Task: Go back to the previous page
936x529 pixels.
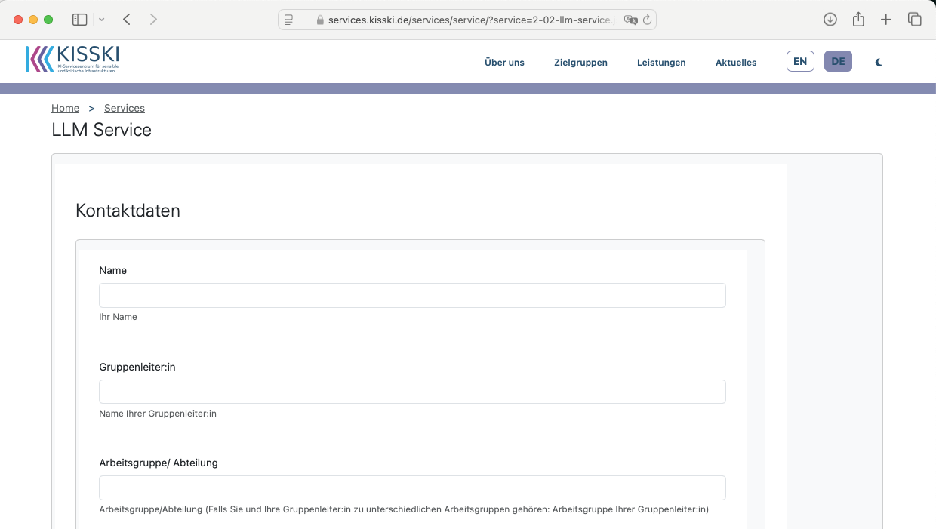Action: click(127, 20)
